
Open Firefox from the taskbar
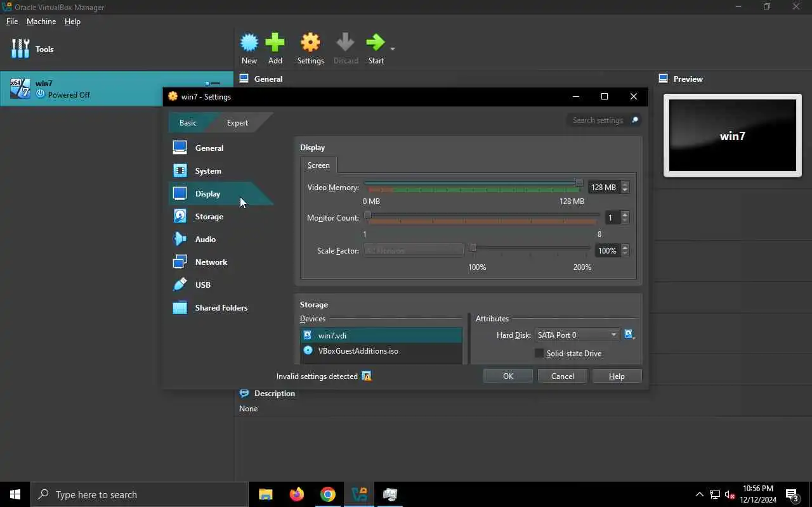(296, 494)
